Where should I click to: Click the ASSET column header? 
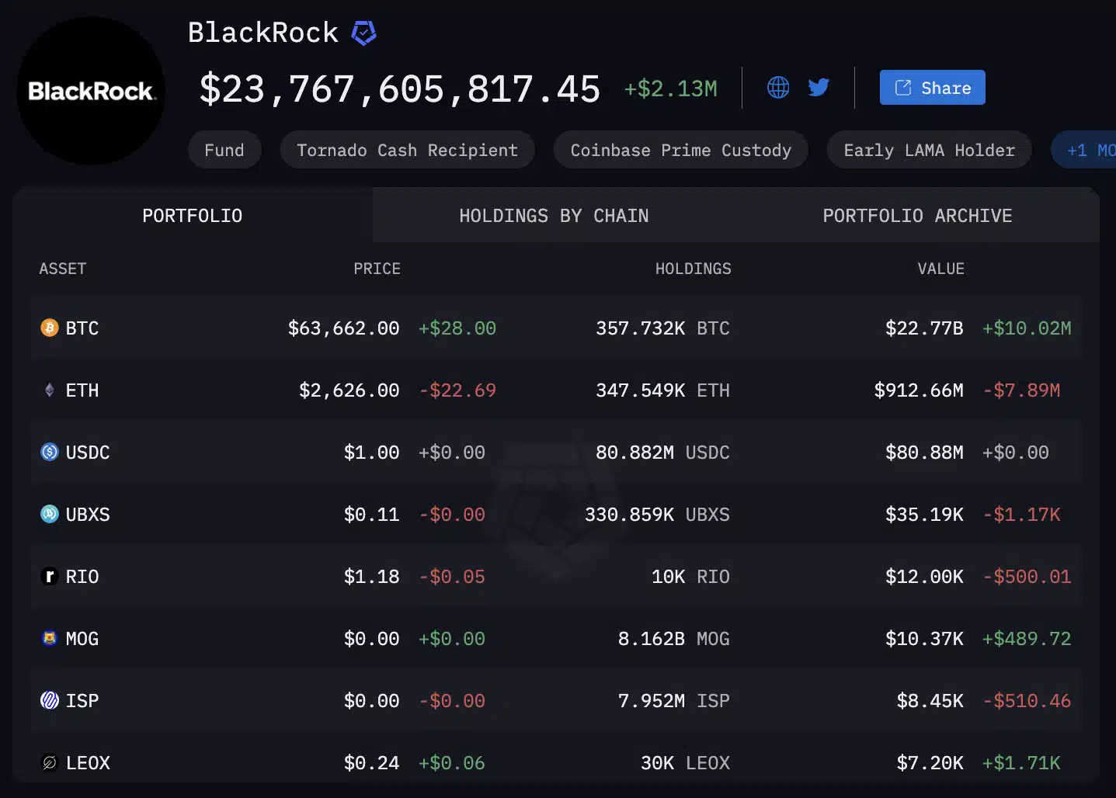pyautogui.click(x=63, y=269)
